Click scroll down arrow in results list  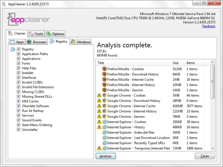[x=213, y=149]
